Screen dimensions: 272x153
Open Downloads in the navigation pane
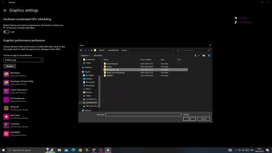(x=90, y=85)
